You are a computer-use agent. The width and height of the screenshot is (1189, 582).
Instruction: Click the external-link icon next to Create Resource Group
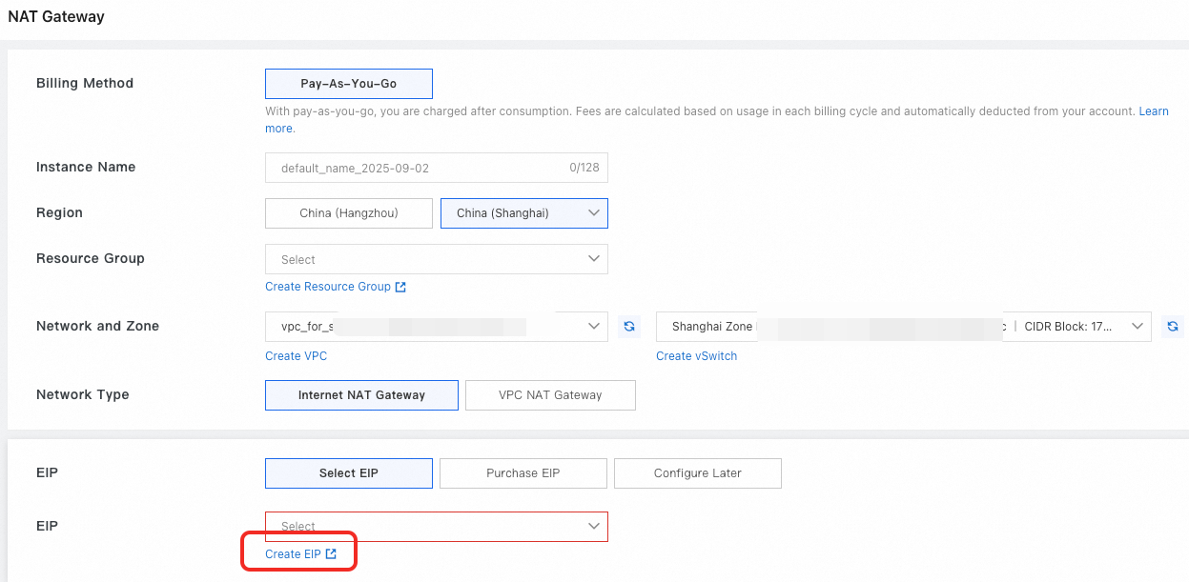(x=400, y=287)
